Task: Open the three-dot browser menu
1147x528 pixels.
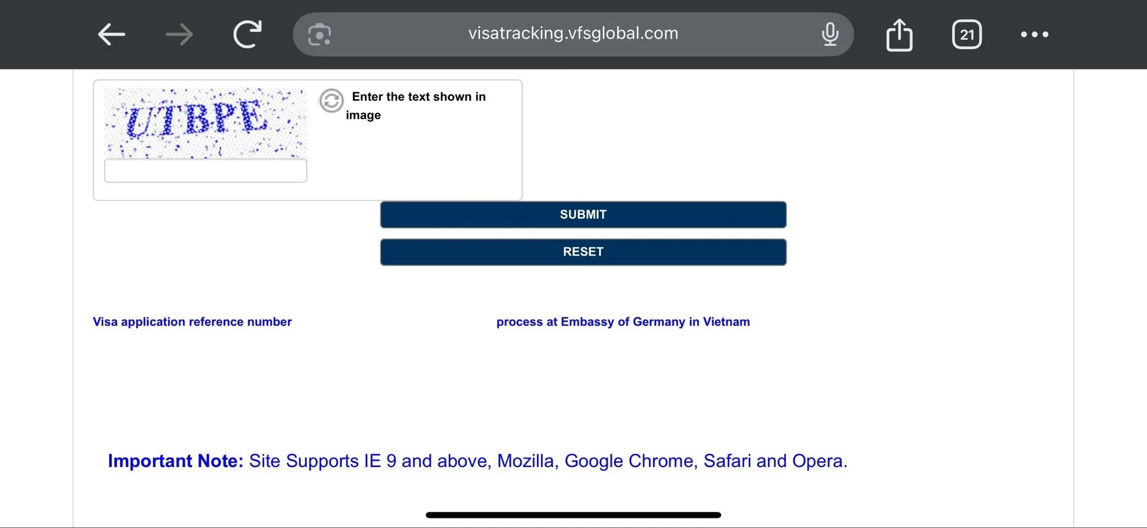Action: click(1034, 35)
